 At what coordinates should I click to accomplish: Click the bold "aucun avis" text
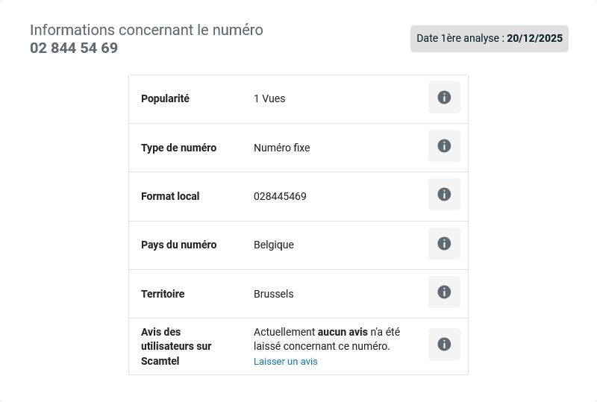click(x=343, y=332)
